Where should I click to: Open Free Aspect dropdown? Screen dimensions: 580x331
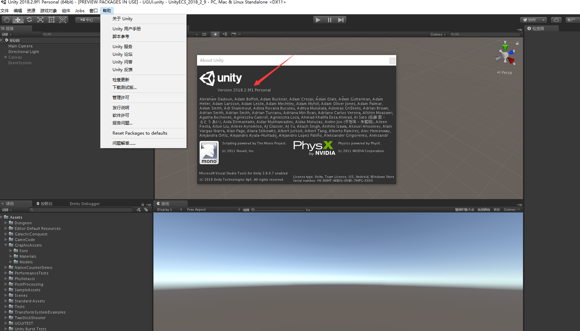(213, 210)
